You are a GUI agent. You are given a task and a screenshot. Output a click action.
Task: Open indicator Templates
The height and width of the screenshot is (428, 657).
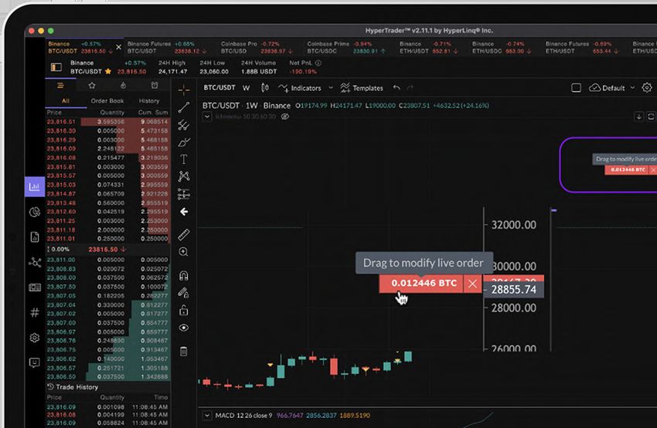362,88
